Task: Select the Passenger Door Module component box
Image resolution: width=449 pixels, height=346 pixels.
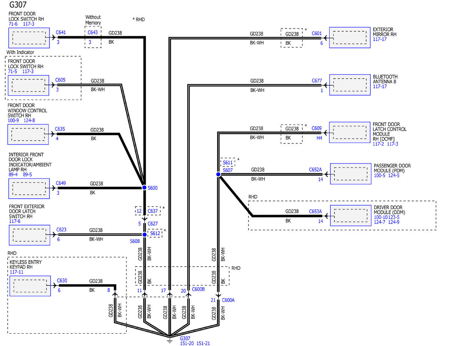Action: click(350, 174)
